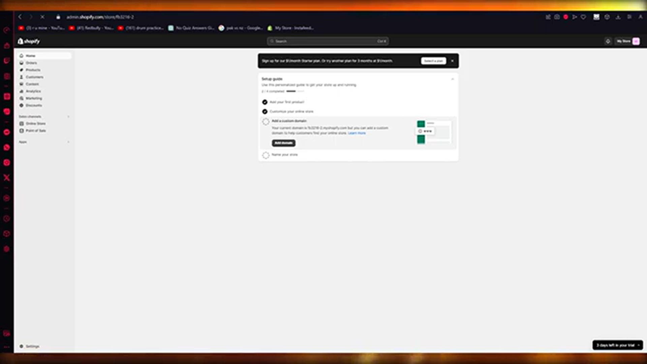The width and height of the screenshot is (647, 364).
Task: Open the Learn more link about custom domains
Action: coord(357,133)
